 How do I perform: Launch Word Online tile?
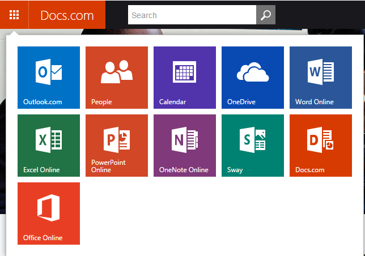321,78
